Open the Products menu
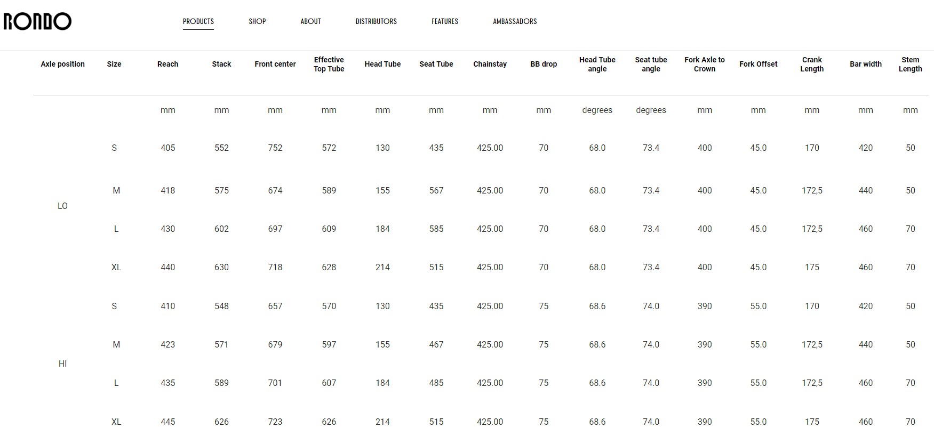934x436 pixels. pos(198,21)
